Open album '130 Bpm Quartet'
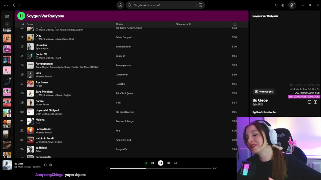 point(125,112)
